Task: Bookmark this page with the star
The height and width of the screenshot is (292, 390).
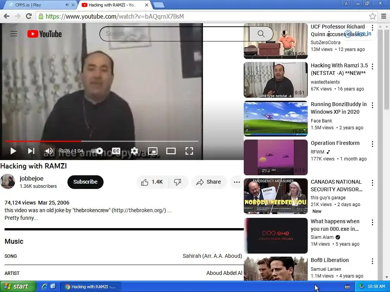Action: tap(372, 16)
